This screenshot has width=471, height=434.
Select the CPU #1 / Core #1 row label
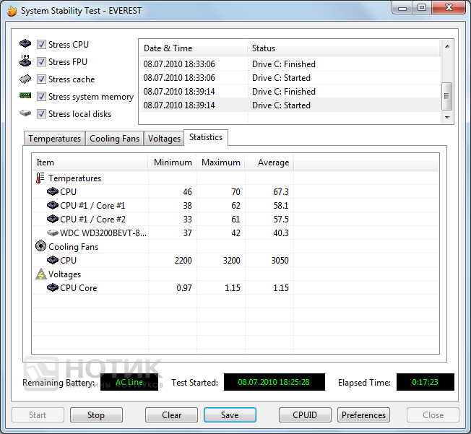pos(92,206)
